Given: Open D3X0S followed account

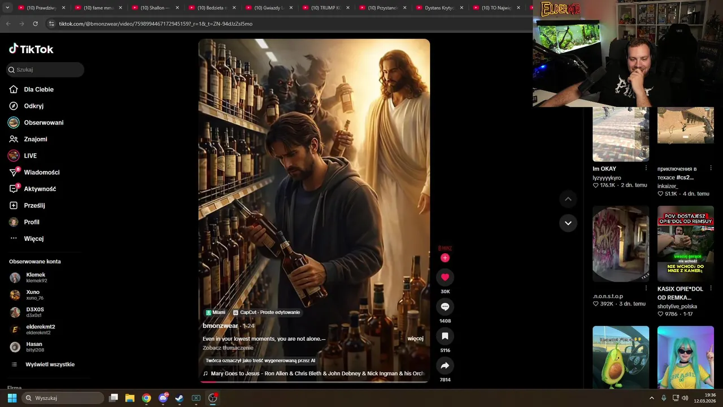Looking at the screenshot, I should 34,312.
